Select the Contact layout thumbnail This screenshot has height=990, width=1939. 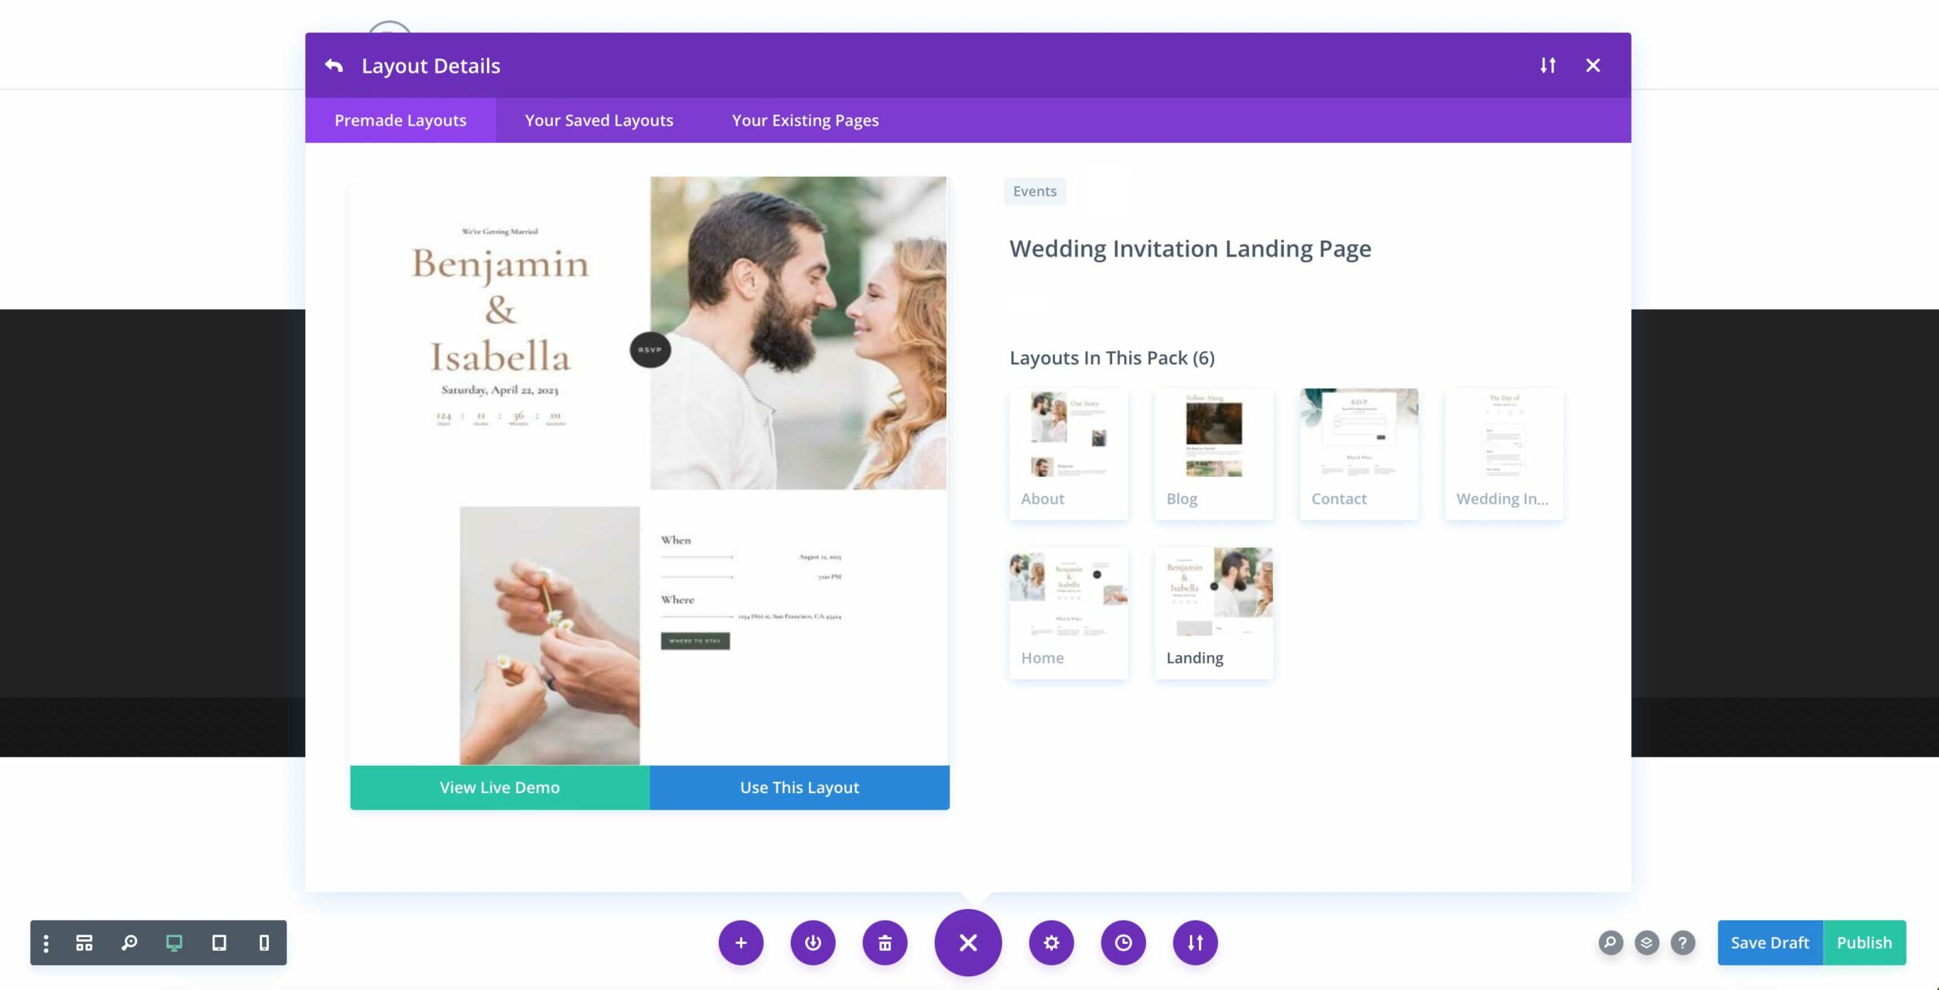pyautogui.click(x=1359, y=454)
